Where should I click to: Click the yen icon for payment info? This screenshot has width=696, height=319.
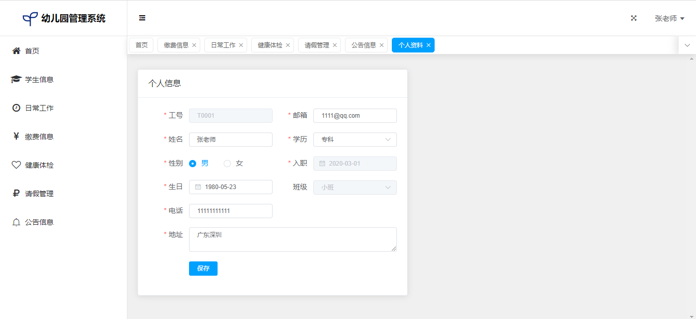point(16,137)
